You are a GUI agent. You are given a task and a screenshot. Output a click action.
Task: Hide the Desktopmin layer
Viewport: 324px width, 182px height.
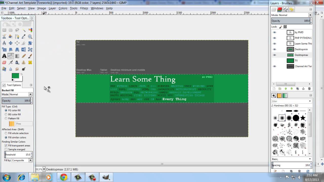pyautogui.click(x=274, y=49)
